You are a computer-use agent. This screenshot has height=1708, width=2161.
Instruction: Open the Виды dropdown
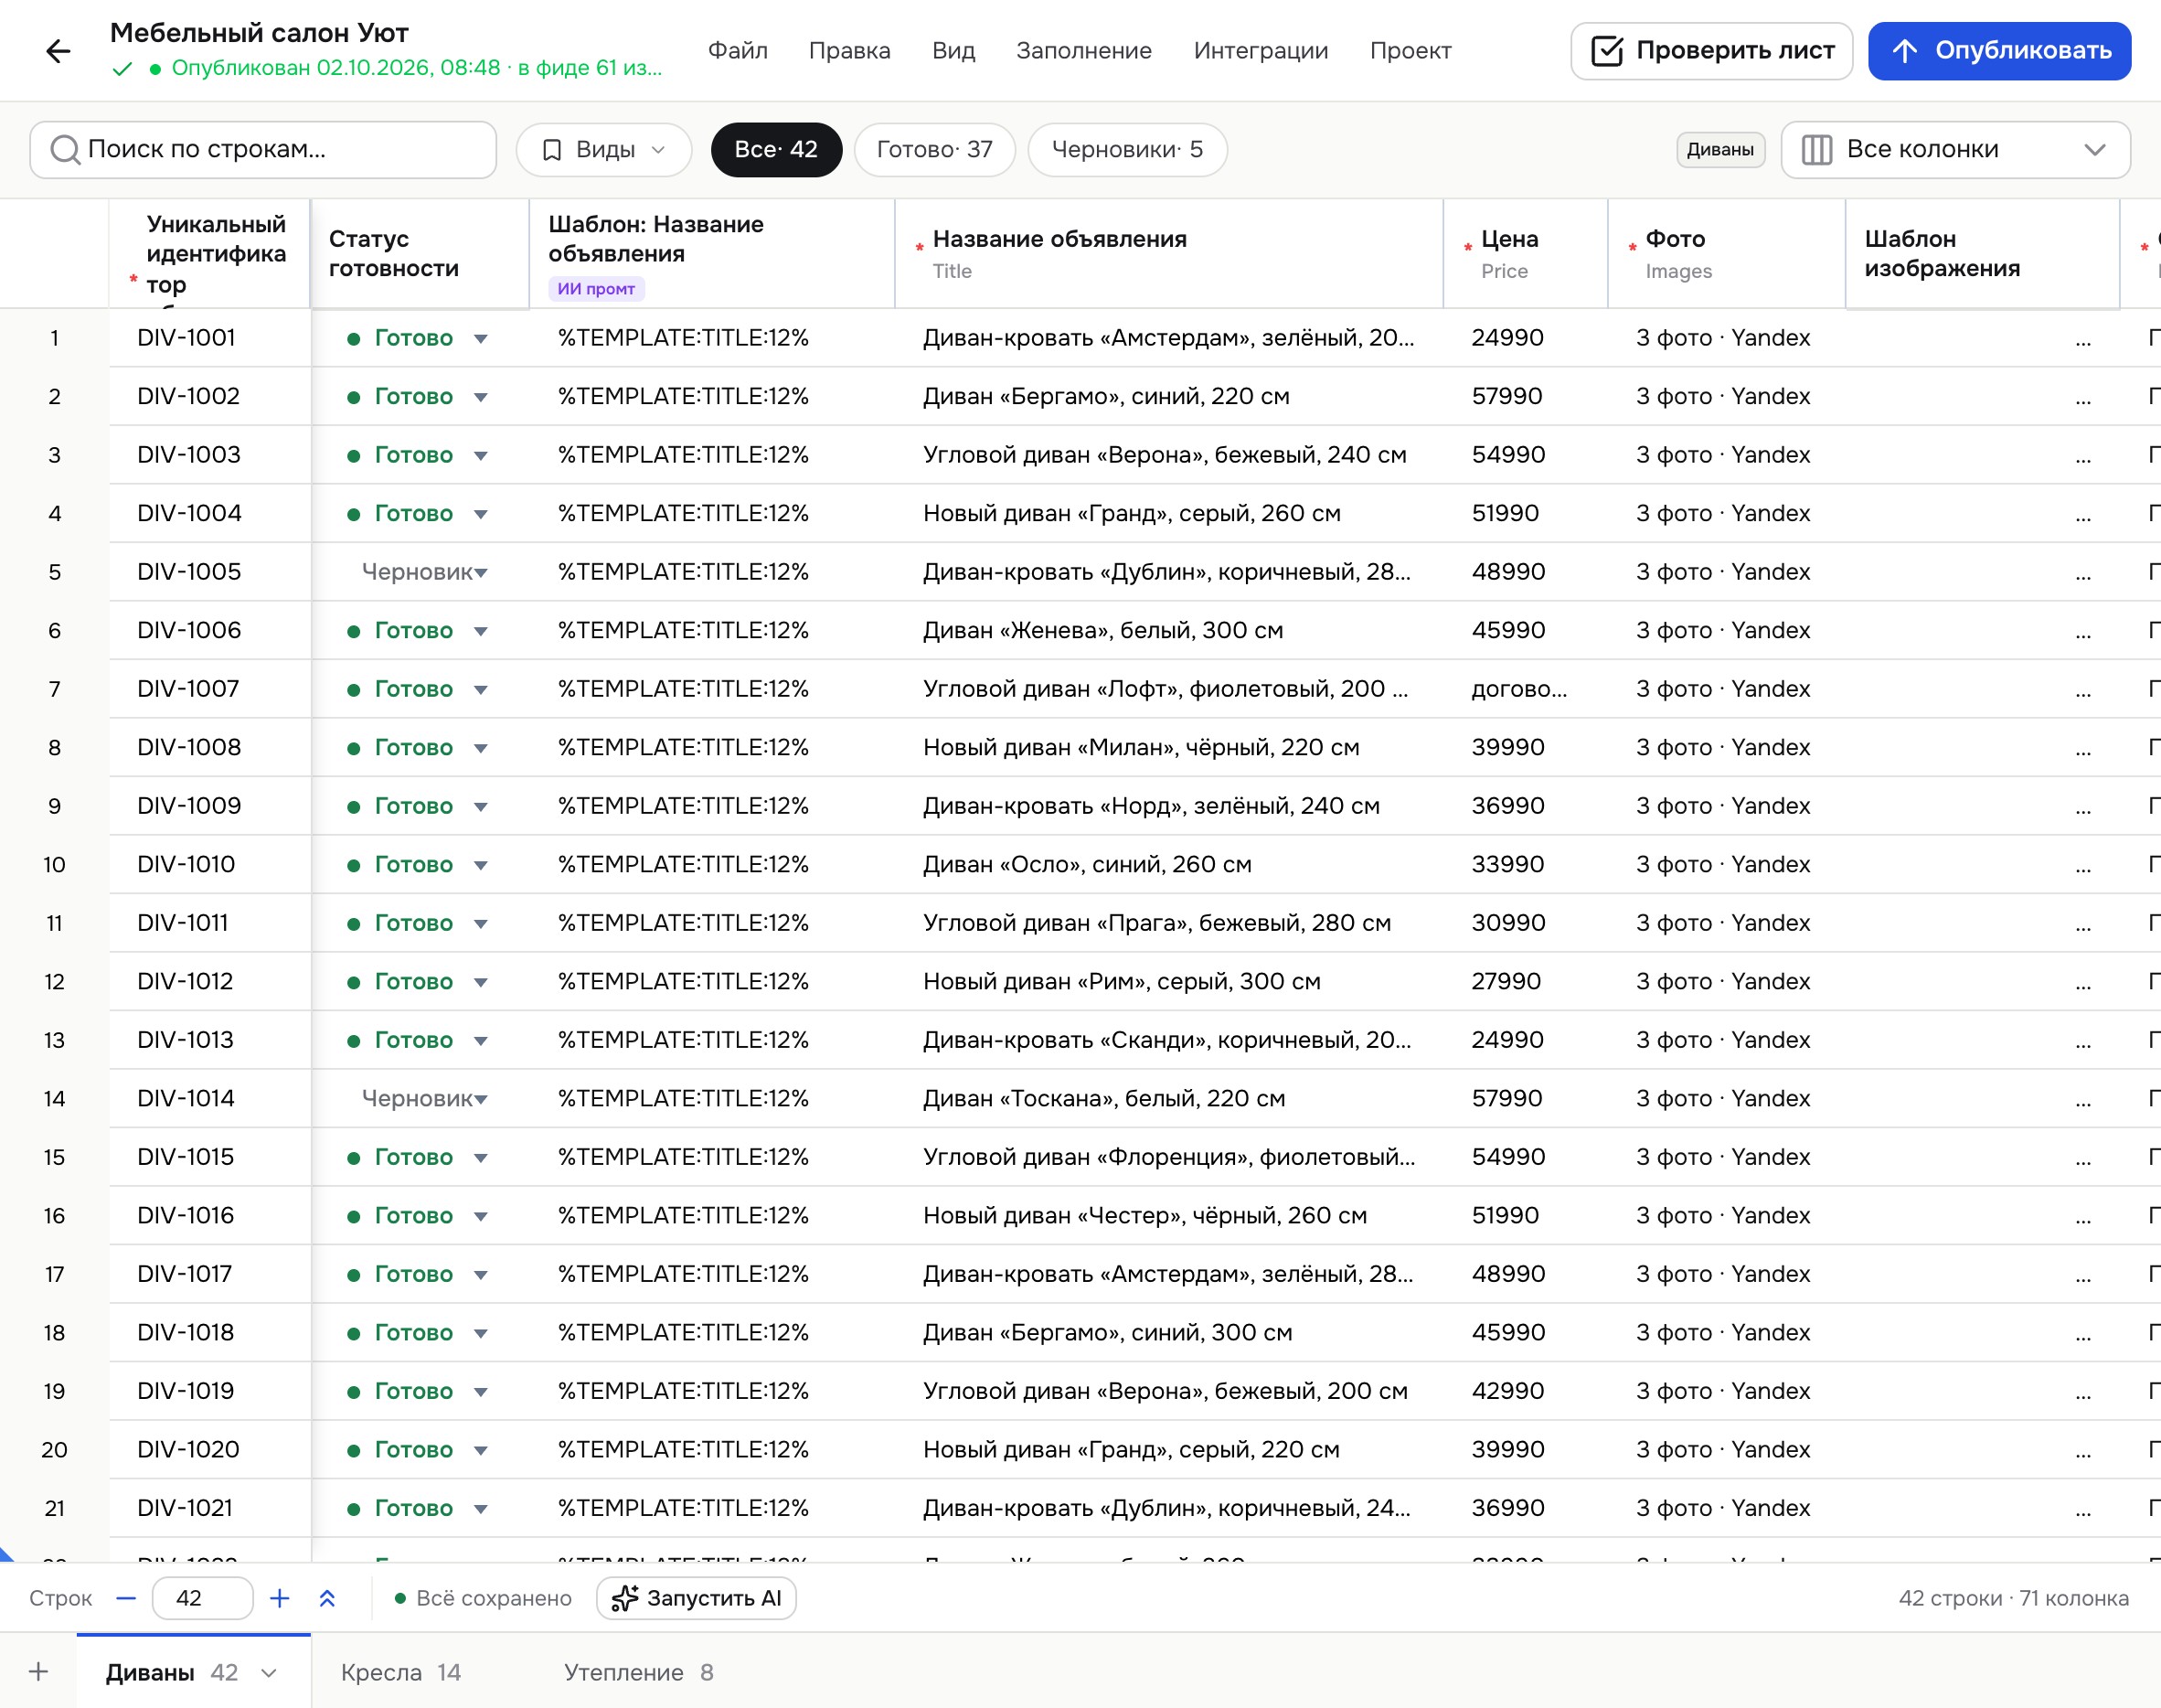[603, 150]
